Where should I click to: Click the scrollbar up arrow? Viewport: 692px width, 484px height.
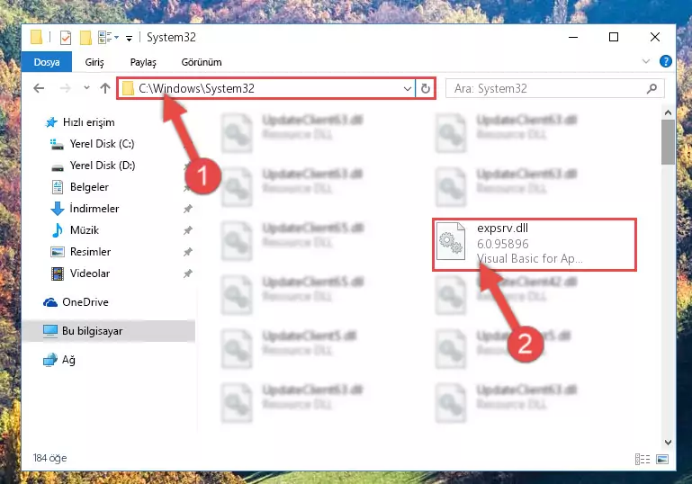[x=668, y=112]
